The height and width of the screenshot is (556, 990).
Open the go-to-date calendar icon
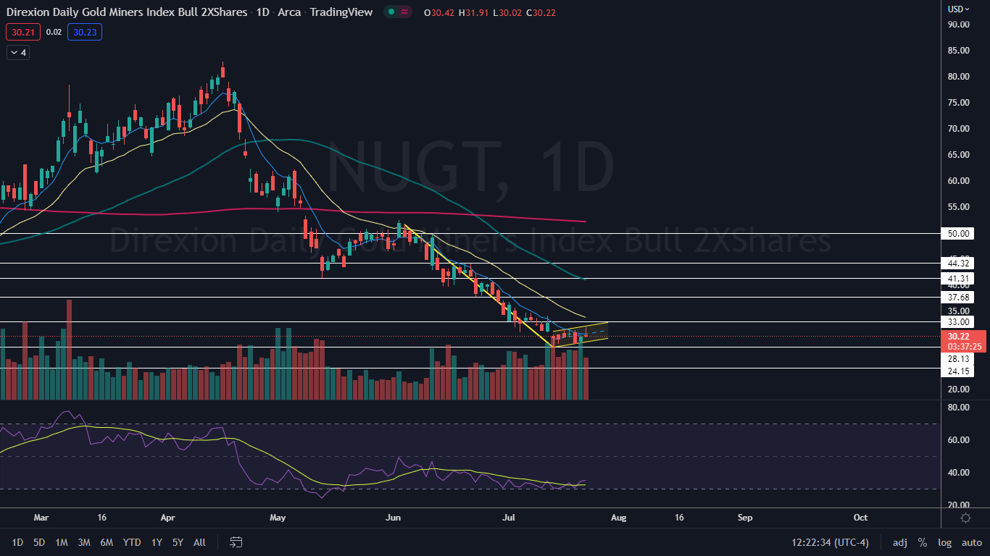click(x=236, y=542)
